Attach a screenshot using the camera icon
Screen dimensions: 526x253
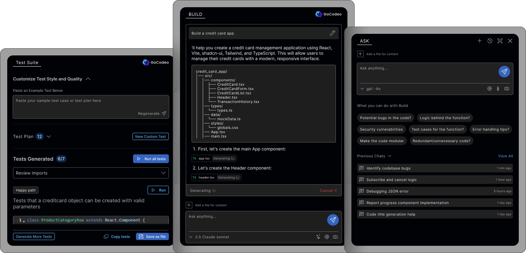coord(507,89)
